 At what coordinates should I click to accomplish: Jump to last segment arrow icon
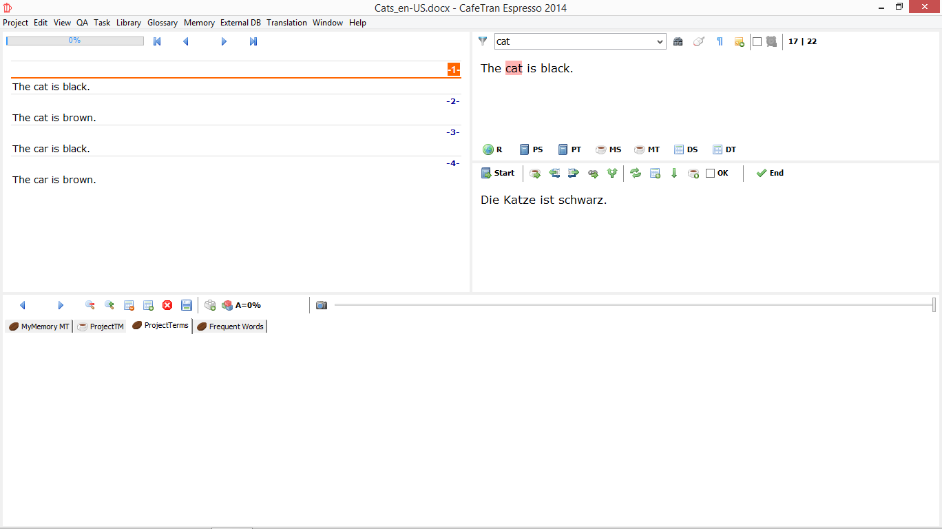(x=253, y=41)
